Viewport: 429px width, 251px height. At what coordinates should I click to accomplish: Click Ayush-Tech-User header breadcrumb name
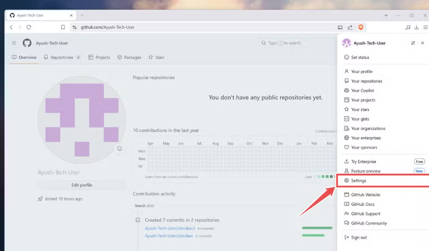tap(52, 43)
